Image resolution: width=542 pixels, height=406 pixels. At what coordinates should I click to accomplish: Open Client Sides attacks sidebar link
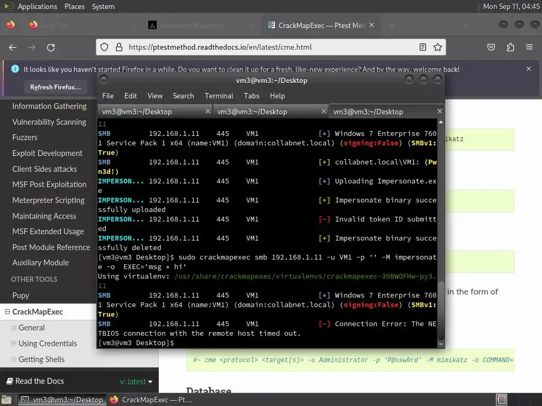tap(44, 169)
